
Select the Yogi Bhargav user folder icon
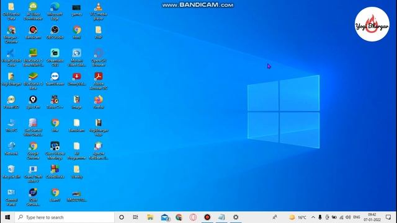coord(11,79)
